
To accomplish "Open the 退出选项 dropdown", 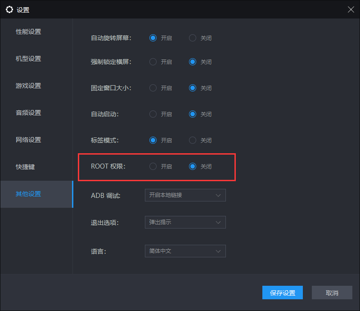I will click(185, 222).
